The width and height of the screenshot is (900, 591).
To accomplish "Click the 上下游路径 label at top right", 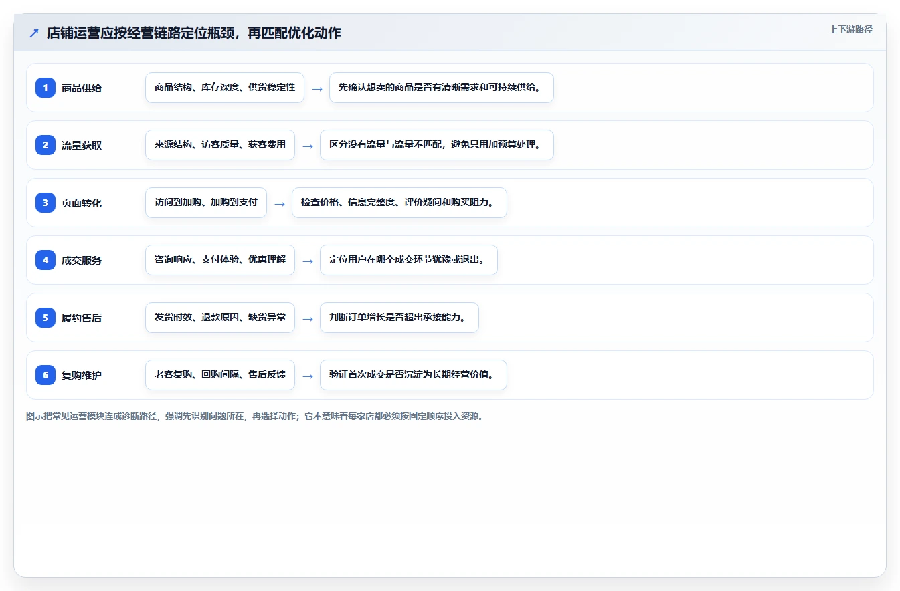I will [850, 29].
